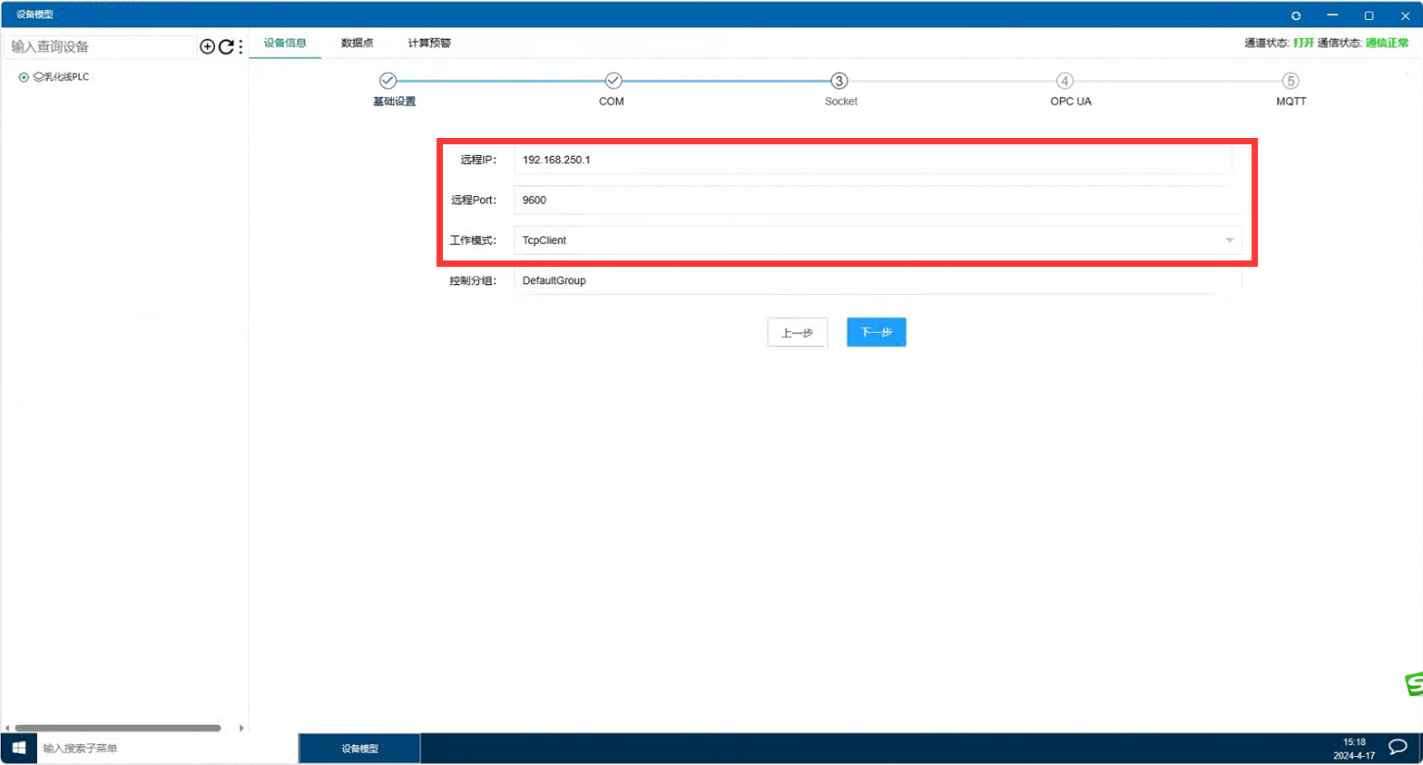The width and height of the screenshot is (1423, 765).
Task: Click the device search box
Action: tap(100, 46)
